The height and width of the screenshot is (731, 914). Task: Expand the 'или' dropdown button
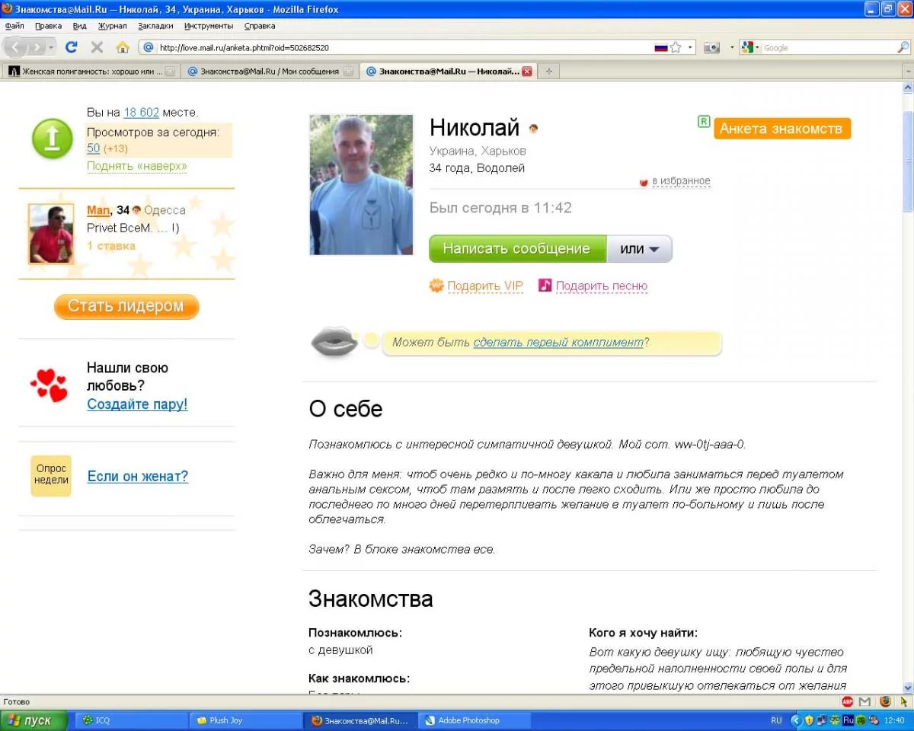639,249
